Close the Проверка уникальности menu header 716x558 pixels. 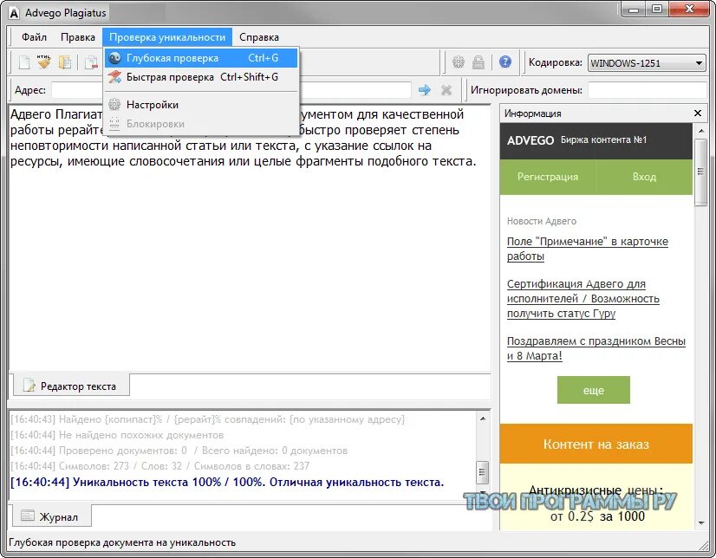167,37
